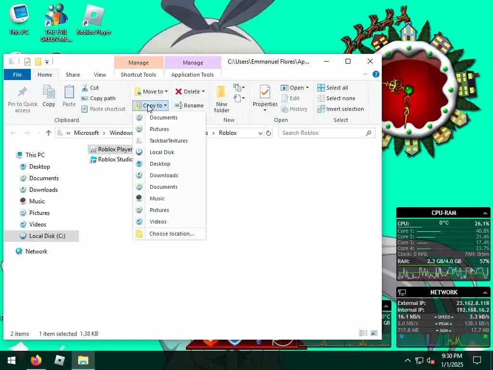The width and height of the screenshot is (493, 370).
Task: Select Network in navigation pane
Action: point(36,251)
